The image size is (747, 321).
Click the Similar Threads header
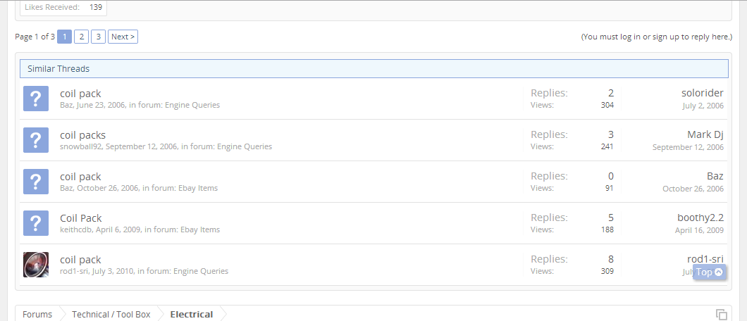point(374,68)
